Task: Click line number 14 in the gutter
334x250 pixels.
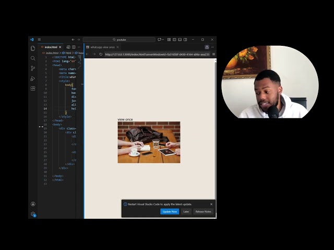Action: click(x=45, y=109)
